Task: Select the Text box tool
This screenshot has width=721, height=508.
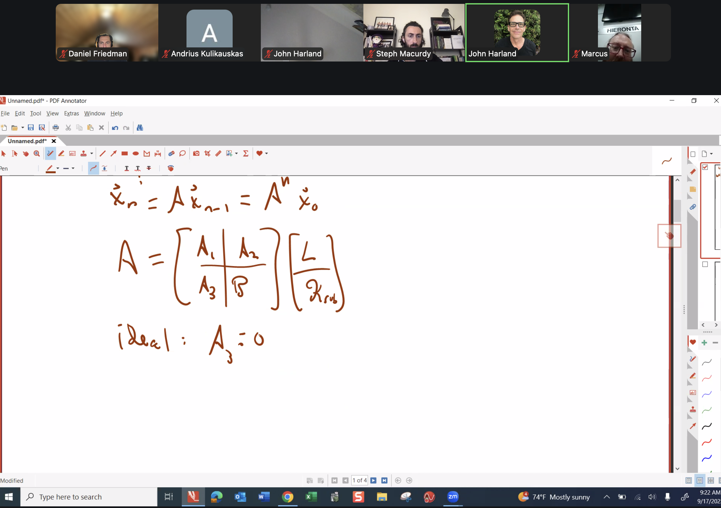Action: 72,153
